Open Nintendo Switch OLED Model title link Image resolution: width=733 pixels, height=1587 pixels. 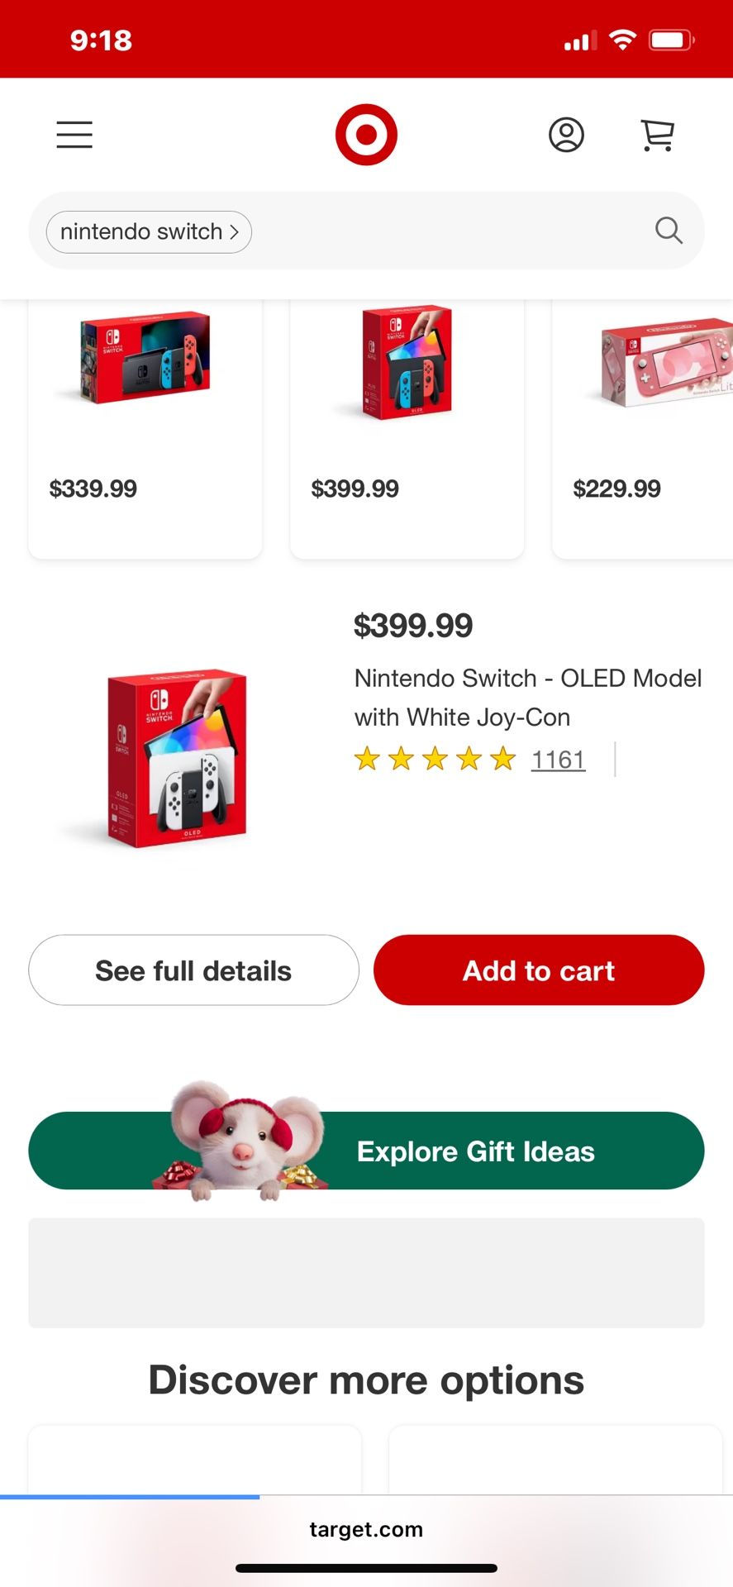click(527, 698)
